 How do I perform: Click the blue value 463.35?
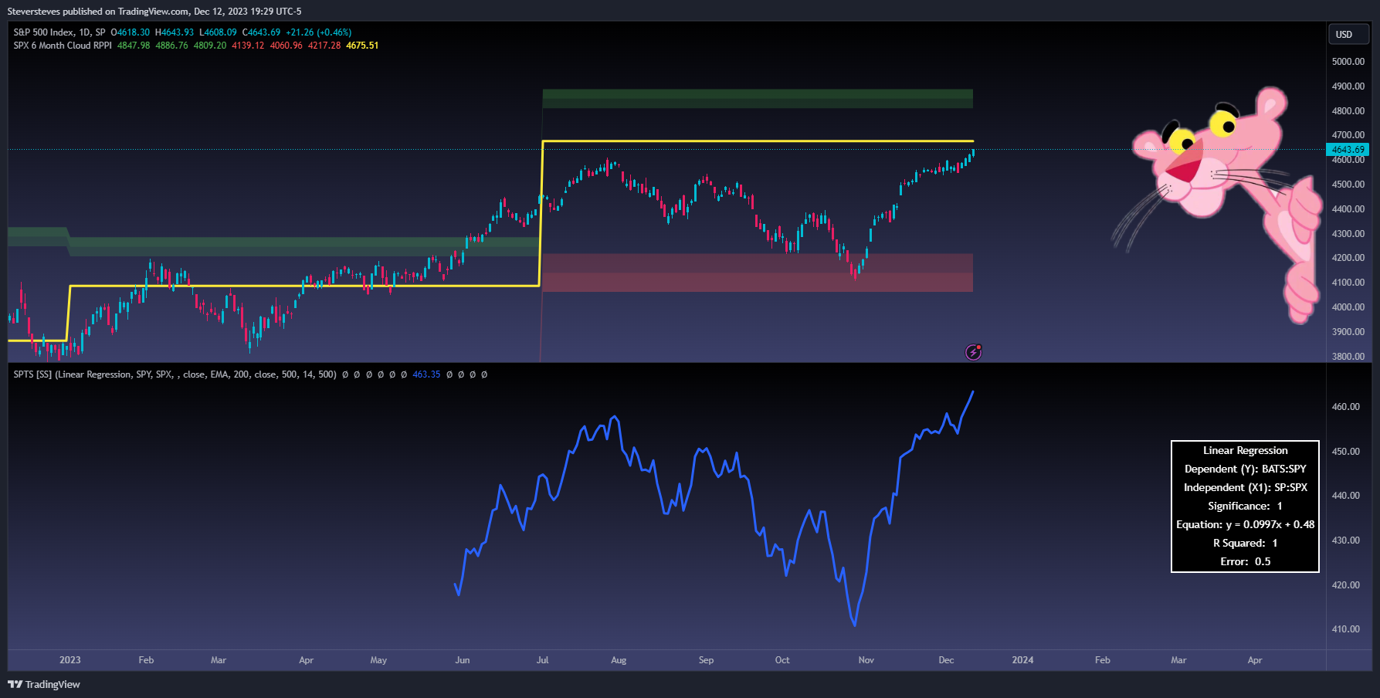tap(426, 374)
